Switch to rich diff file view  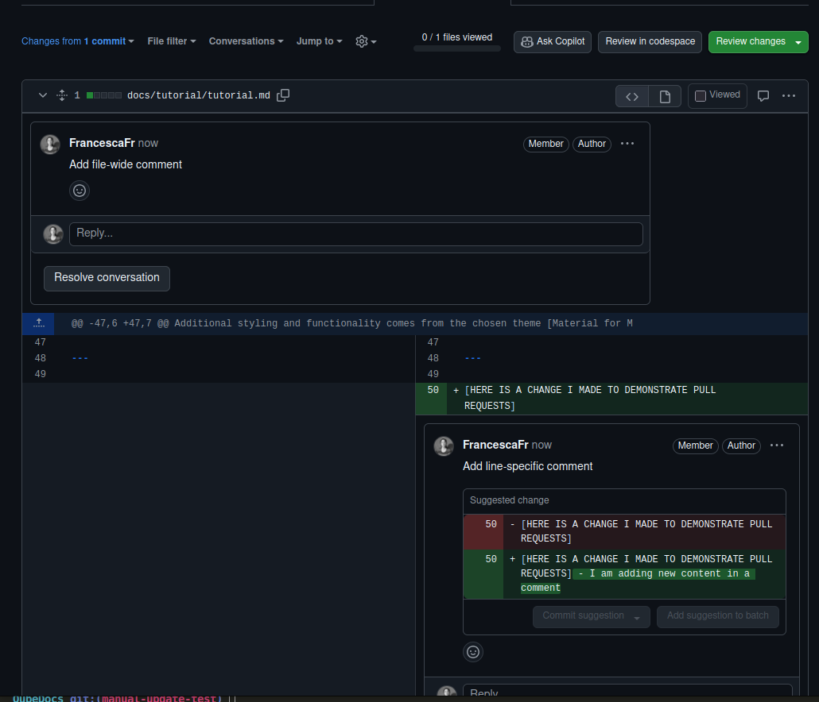click(x=665, y=96)
